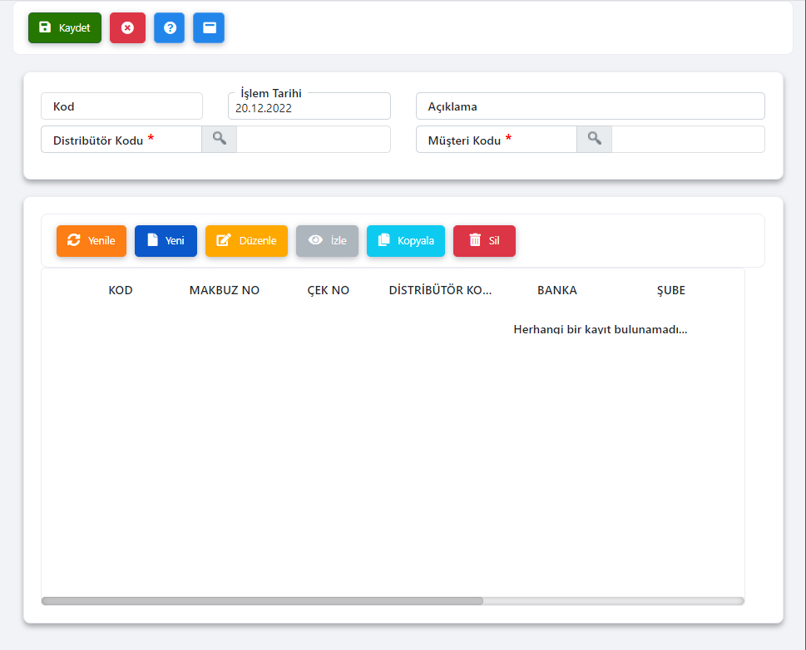Click the İzle view eye button
Viewport: 806px width, 650px height.
click(x=327, y=240)
